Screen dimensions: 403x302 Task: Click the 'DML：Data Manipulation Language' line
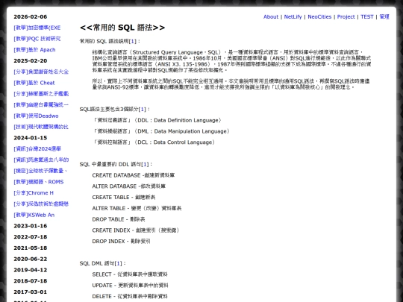click(x=161, y=131)
